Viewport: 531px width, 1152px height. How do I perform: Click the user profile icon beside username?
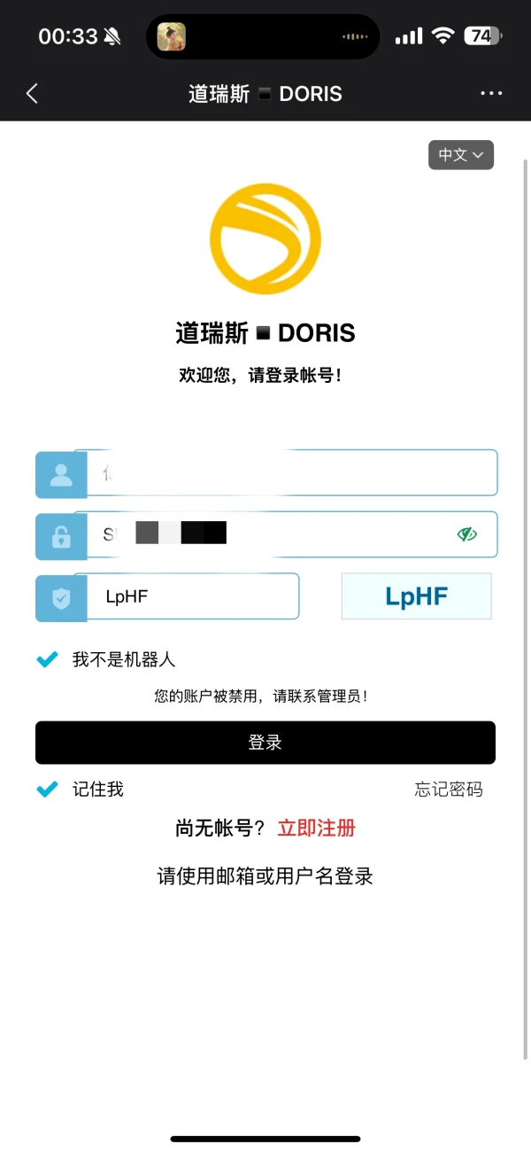(61, 475)
